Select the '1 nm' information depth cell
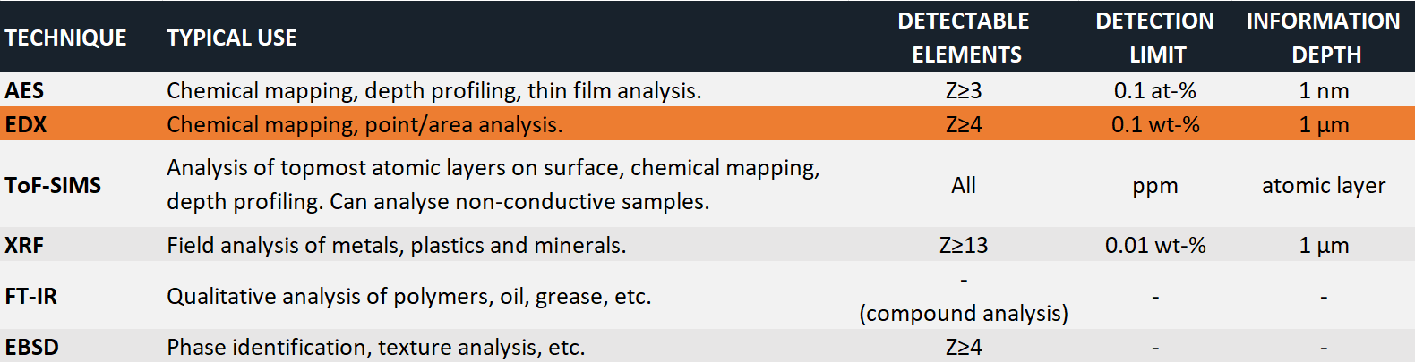 (1324, 90)
